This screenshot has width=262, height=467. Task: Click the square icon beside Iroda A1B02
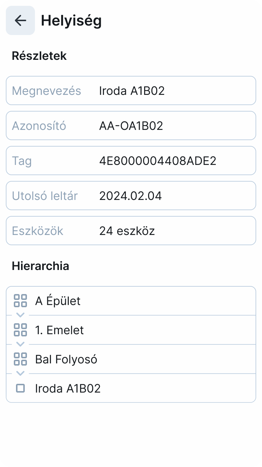point(20,388)
